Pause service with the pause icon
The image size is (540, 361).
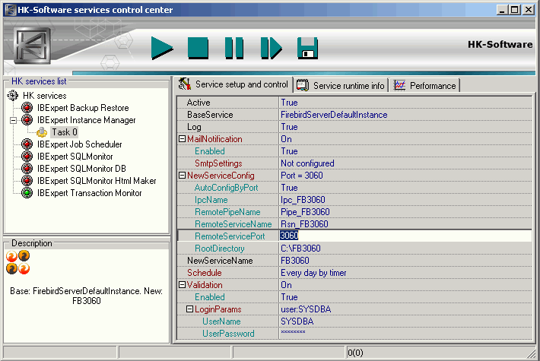coord(234,48)
